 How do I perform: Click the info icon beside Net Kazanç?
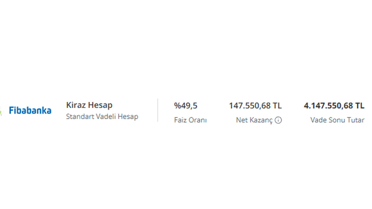click(x=278, y=120)
